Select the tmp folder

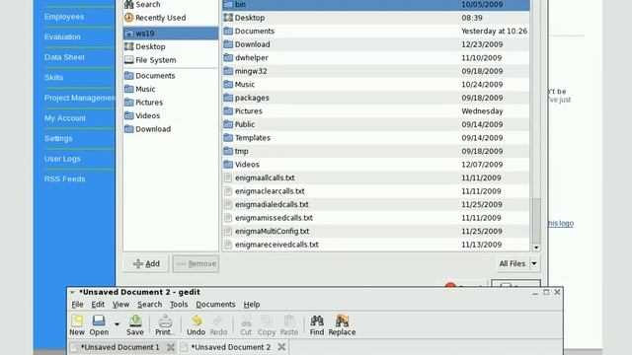coord(376,151)
